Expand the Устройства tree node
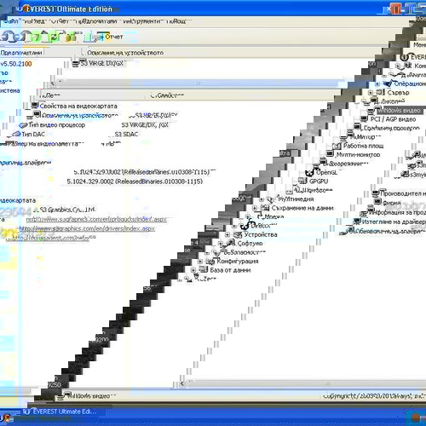Screen dimensions: 426x426 227,234
